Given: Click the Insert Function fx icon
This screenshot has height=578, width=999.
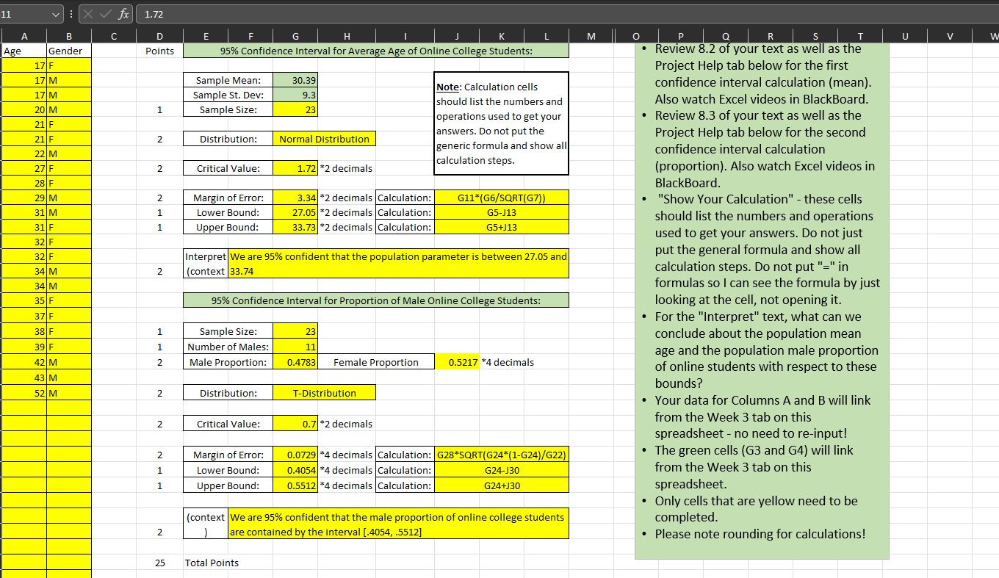Looking at the screenshot, I should (123, 13).
